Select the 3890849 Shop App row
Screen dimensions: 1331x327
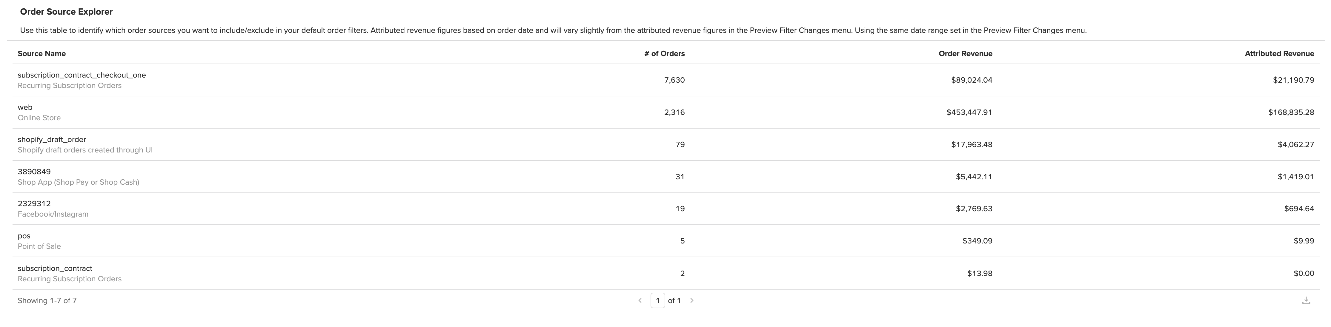click(x=665, y=177)
